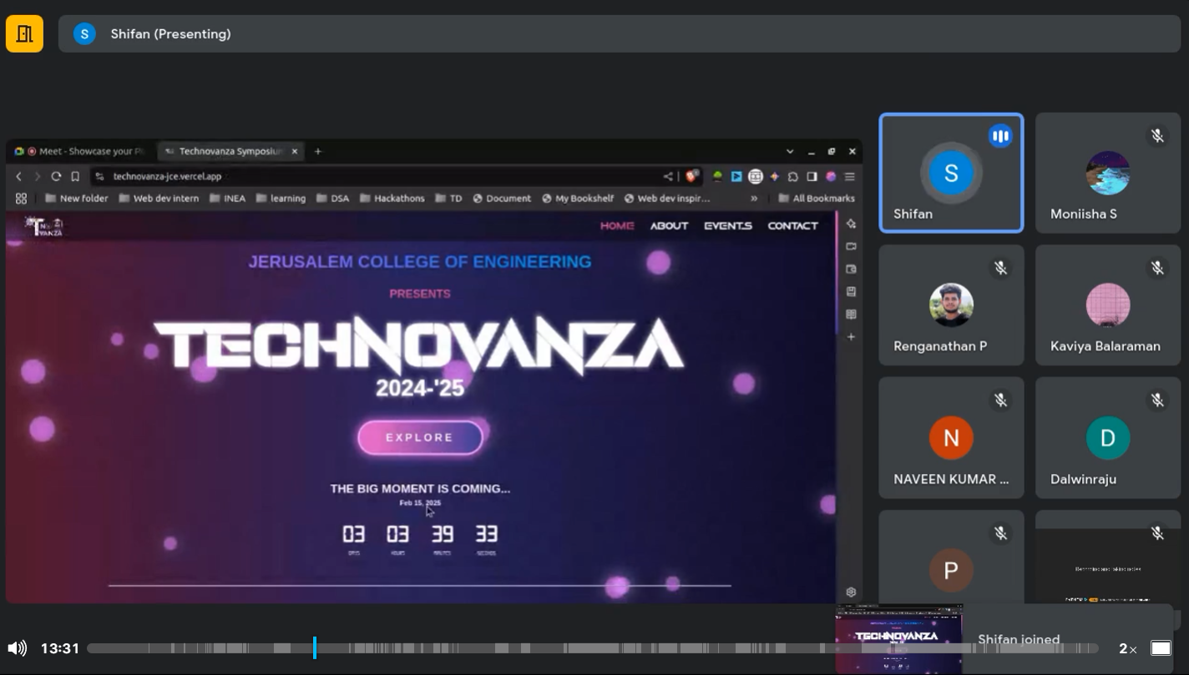Screen dimensions: 1189x675
Task: Go to EVENTS in site navigation
Action: pyautogui.click(x=728, y=225)
